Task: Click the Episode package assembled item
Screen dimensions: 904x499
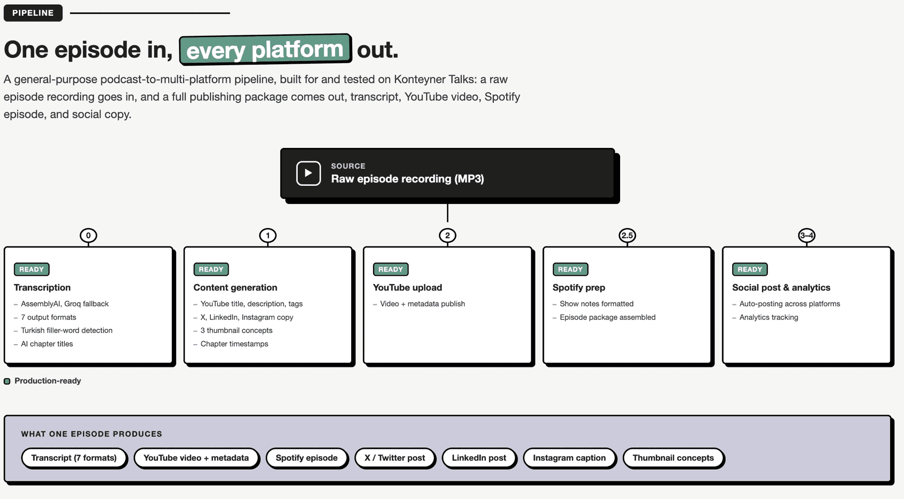Action: (x=607, y=317)
